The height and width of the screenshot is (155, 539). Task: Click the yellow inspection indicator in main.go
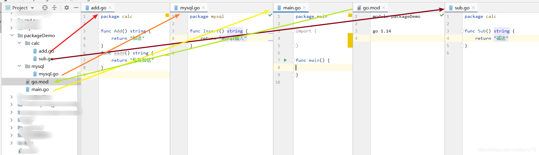point(350,15)
